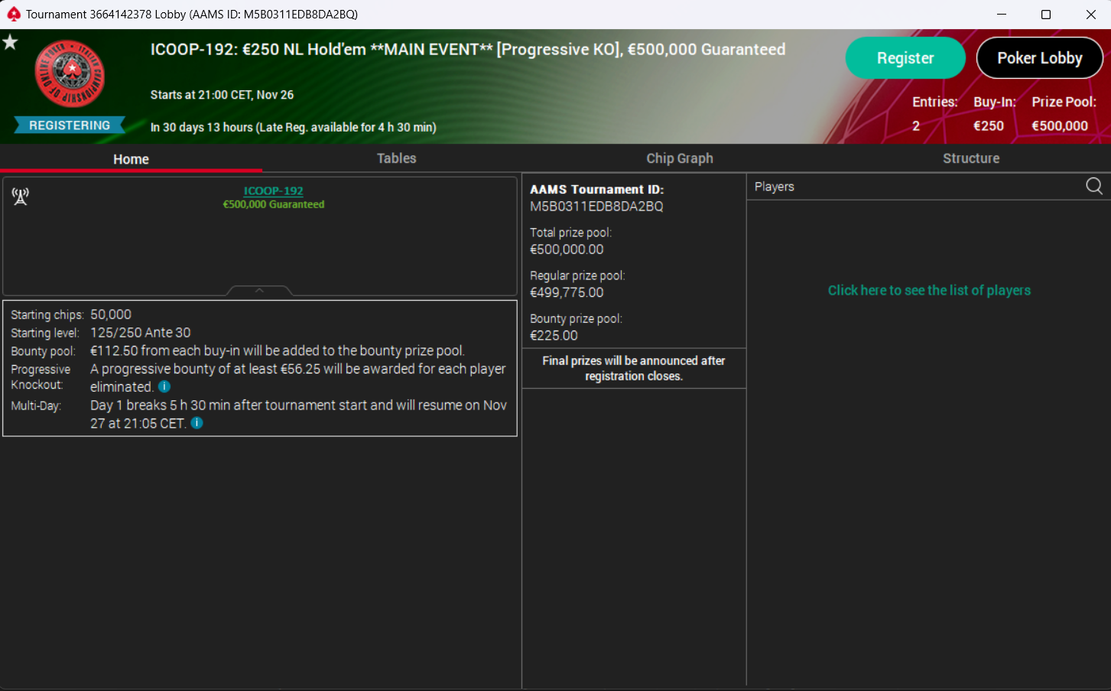Image resolution: width=1111 pixels, height=691 pixels.
Task: Go back to Poker Lobby
Action: tap(1040, 58)
